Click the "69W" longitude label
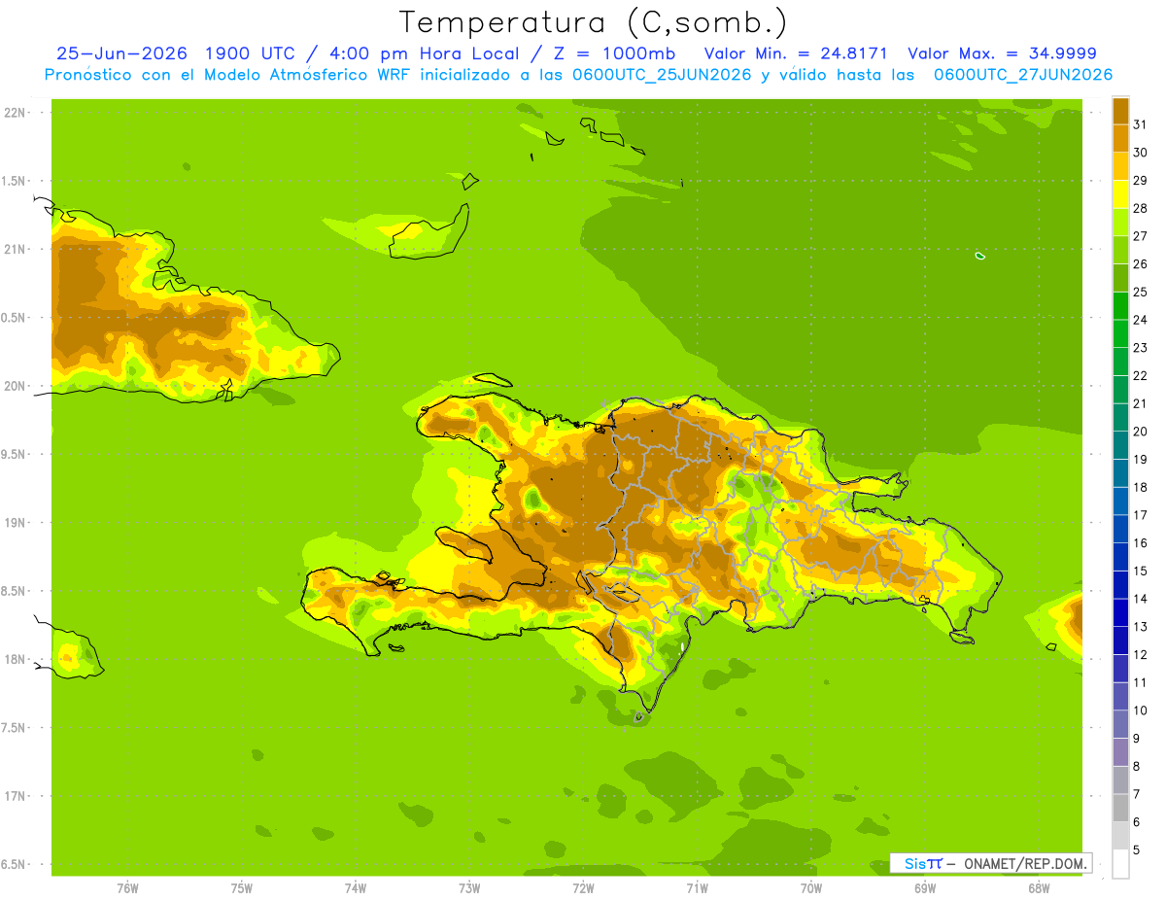 tap(925, 887)
